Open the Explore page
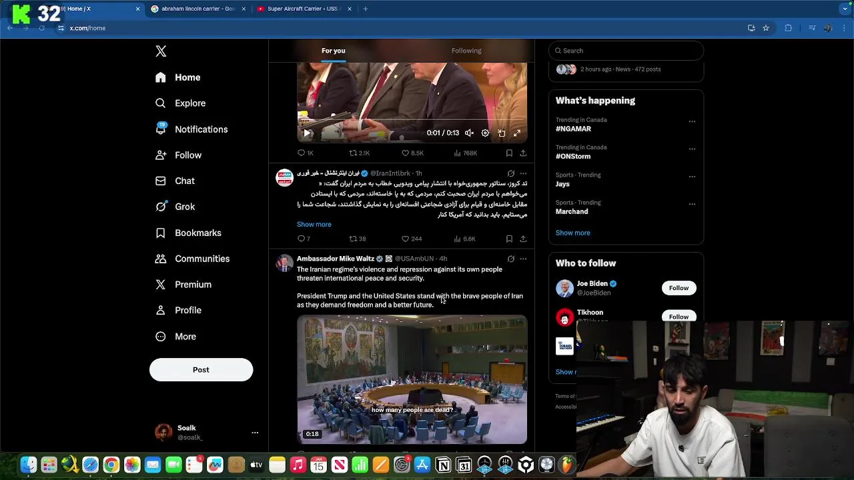The image size is (854, 480). 180,103
